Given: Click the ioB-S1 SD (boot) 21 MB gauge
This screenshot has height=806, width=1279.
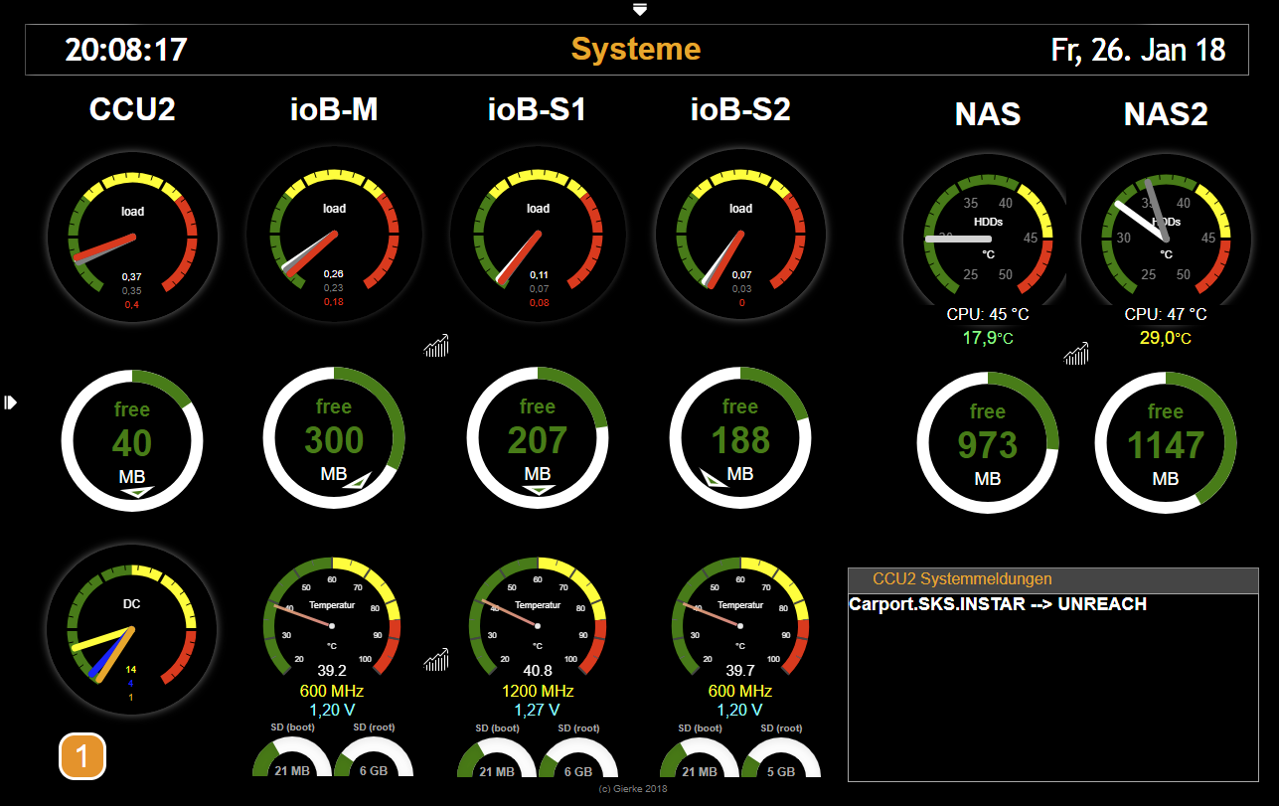Looking at the screenshot, I should click(x=497, y=756).
